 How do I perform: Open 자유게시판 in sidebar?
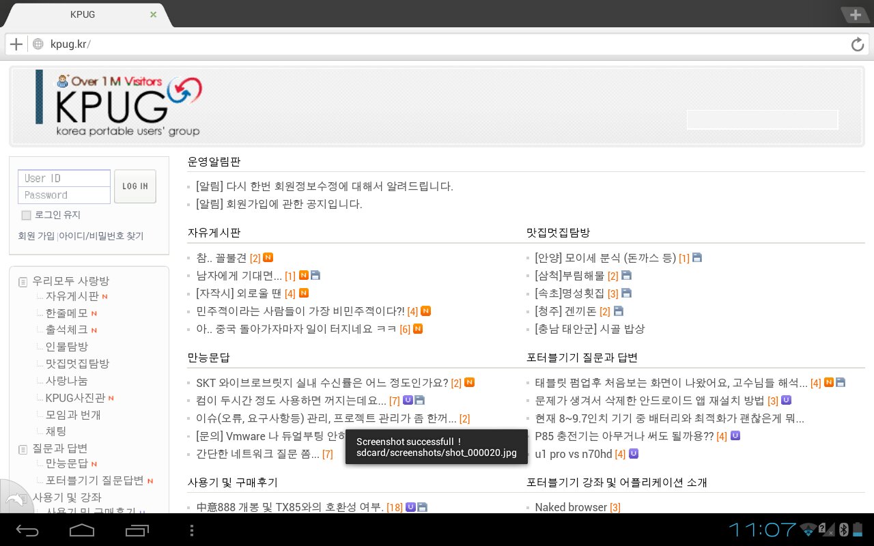72,296
